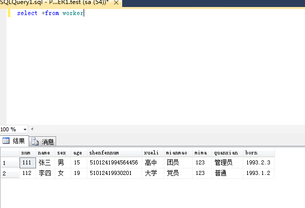
Task: Click the mima cell 123 in row 2
Action: [202, 173]
